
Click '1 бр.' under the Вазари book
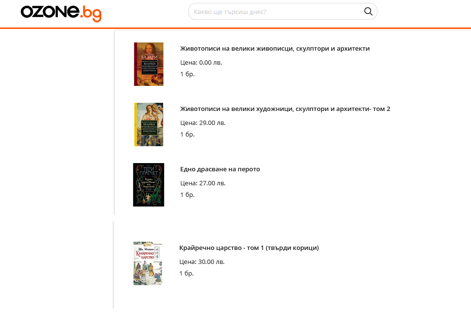(x=187, y=74)
